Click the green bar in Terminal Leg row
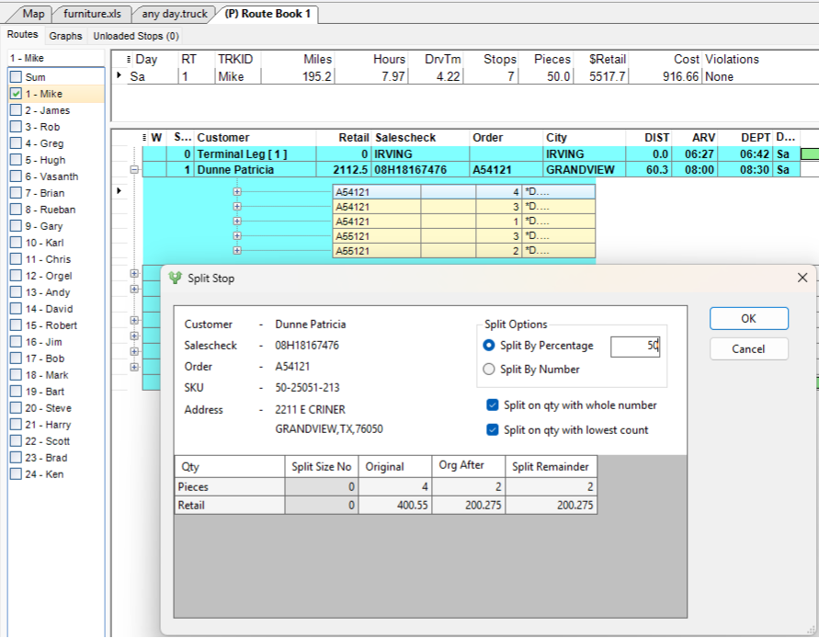The image size is (819, 638). point(810,154)
